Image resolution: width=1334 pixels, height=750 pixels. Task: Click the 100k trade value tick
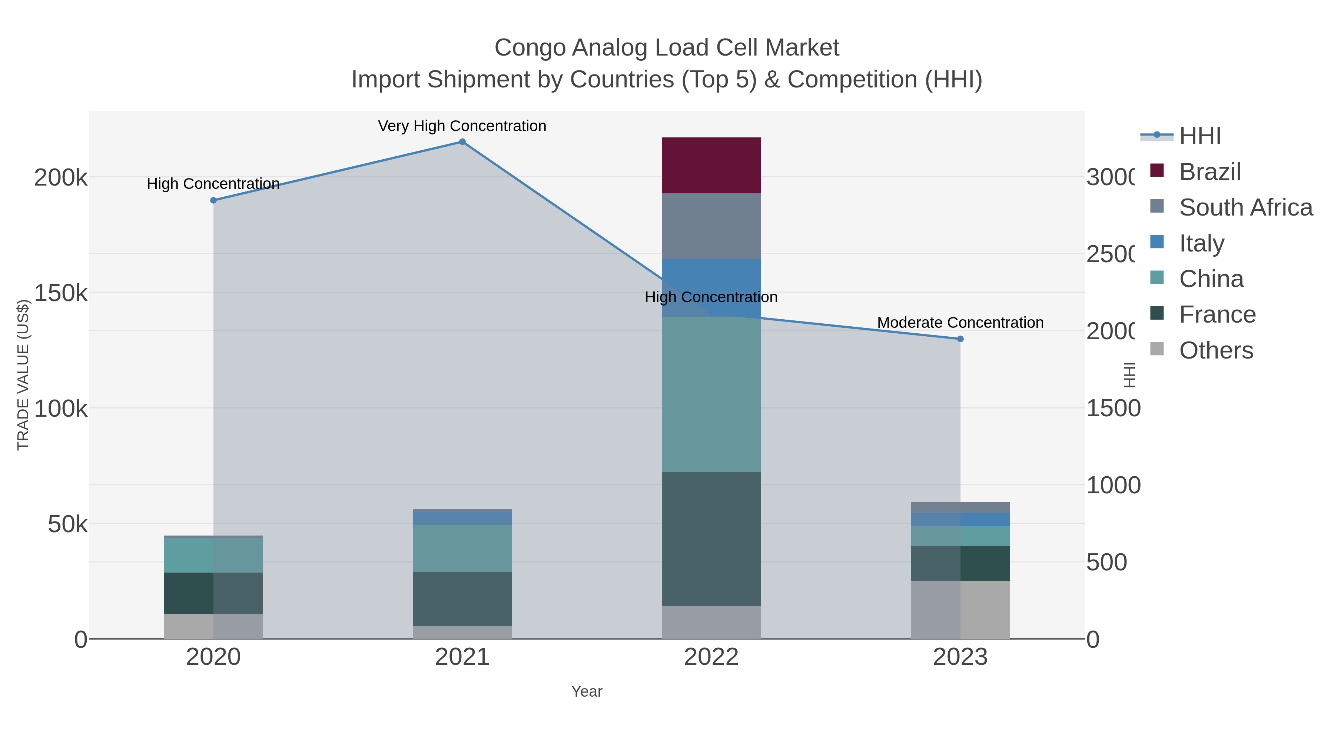pos(61,409)
